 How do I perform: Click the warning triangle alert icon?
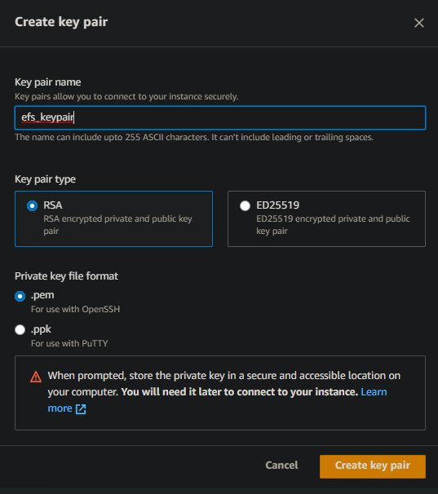tap(36, 377)
